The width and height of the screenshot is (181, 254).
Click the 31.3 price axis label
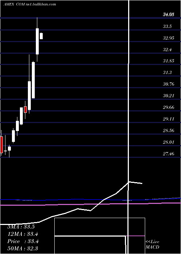(x=167, y=73)
